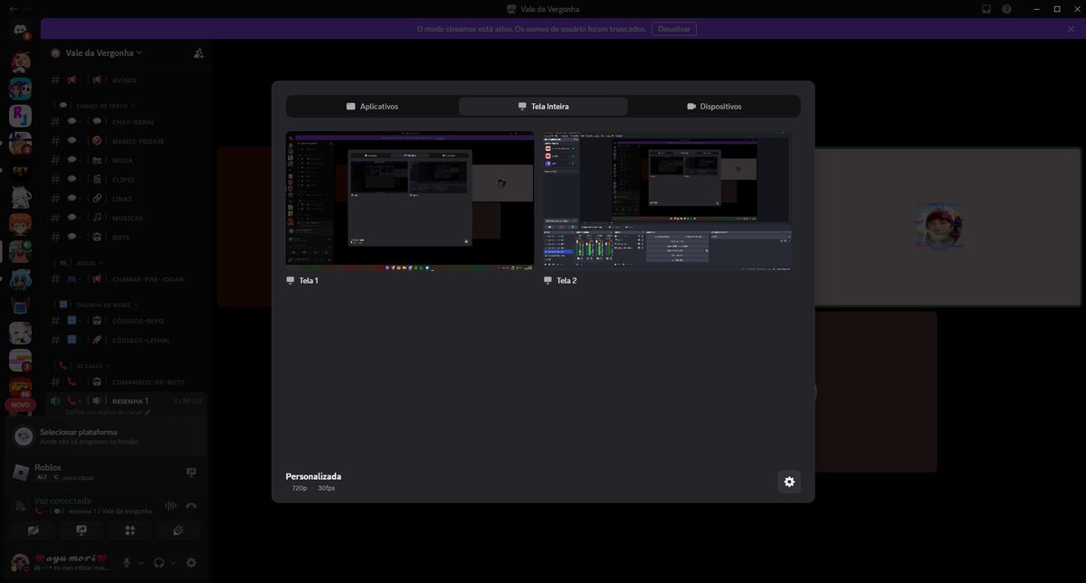Image resolution: width=1086 pixels, height=583 pixels.
Task: Click the 30fps frame rate text
Action: pyautogui.click(x=326, y=488)
